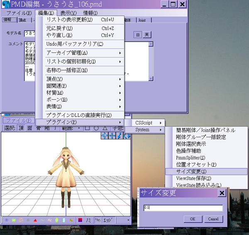This screenshot has height=235, width=249.
Task: Choose circle range selection shape
Action: [x=96, y=128]
